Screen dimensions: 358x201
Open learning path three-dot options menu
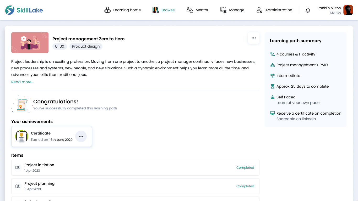[x=254, y=38]
